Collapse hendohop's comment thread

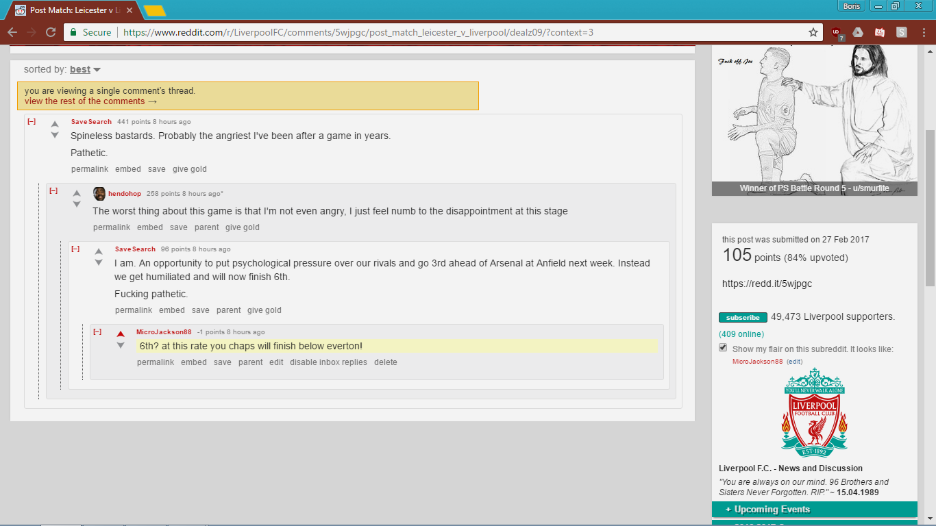click(x=53, y=191)
